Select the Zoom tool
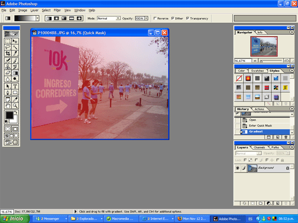This screenshot has height=223, width=298. coord(15,106)
